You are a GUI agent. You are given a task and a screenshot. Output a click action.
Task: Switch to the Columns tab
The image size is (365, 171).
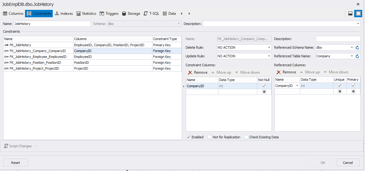13,14
